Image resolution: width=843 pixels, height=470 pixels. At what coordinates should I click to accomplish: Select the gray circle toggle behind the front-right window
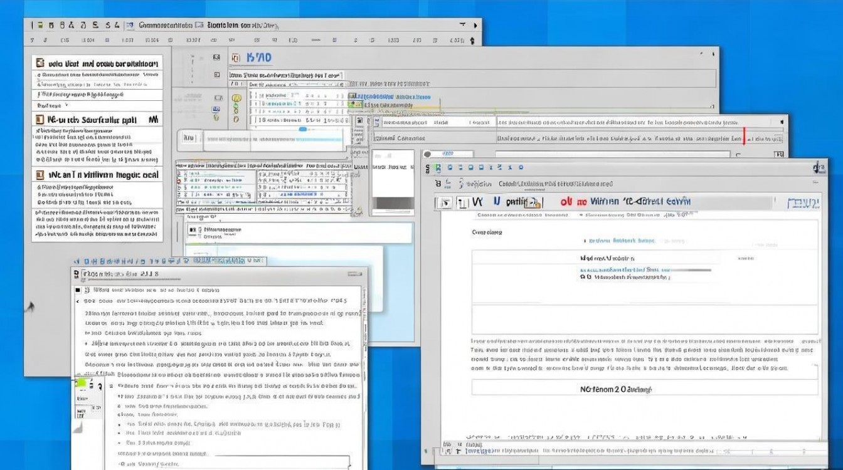(x=428, y=154)
